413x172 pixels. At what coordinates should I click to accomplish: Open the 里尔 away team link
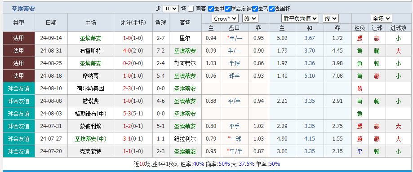(185, 38)
